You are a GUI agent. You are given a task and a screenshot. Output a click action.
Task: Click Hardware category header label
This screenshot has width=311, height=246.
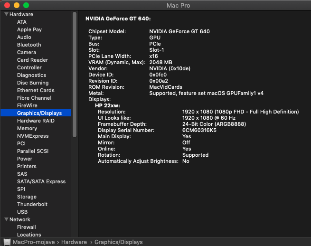(x=21, y=14)
